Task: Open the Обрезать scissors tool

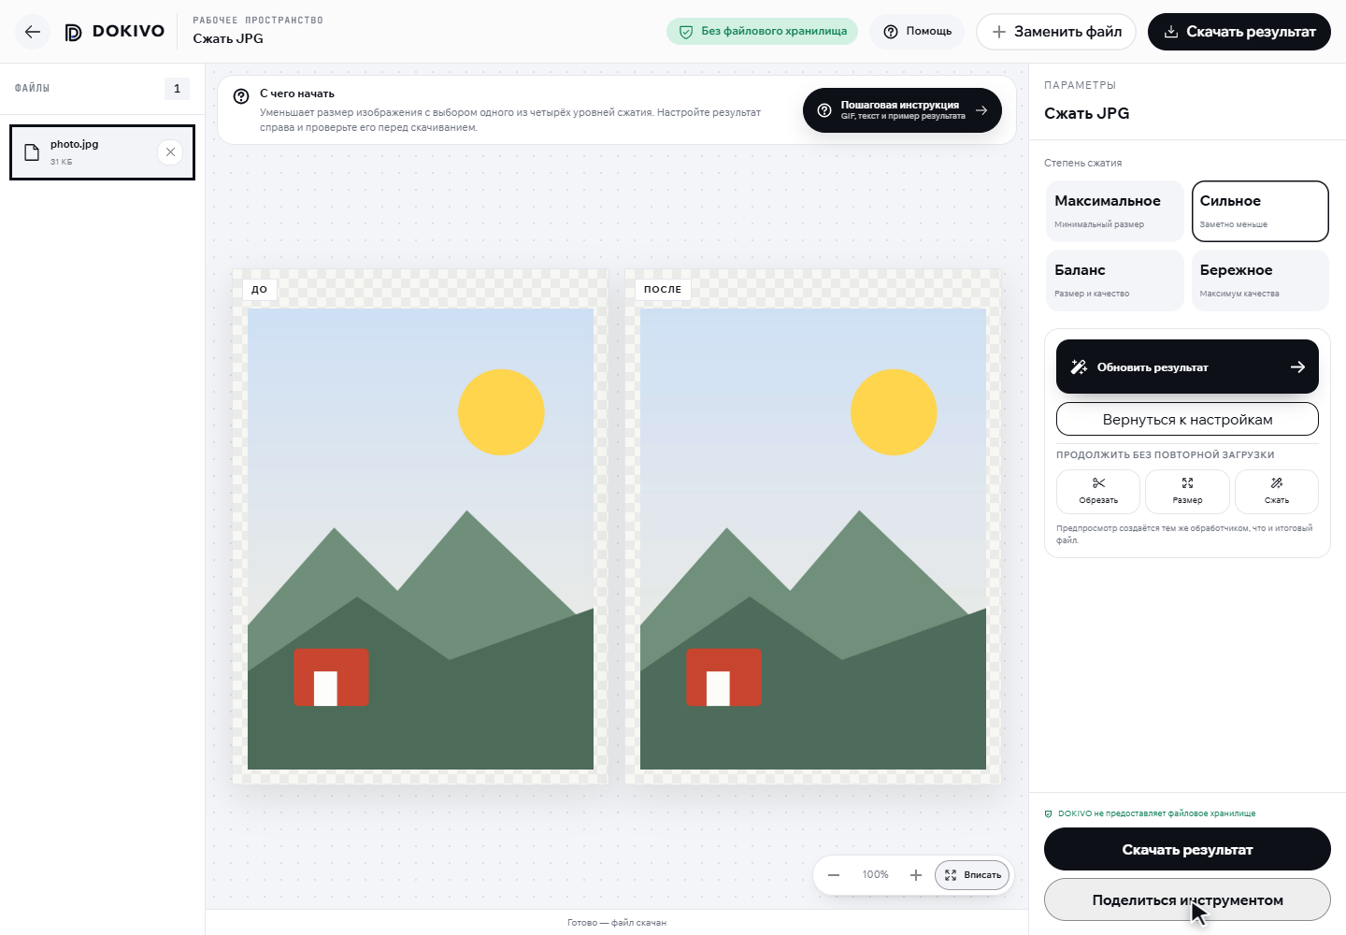Action: click(1098, 492)
